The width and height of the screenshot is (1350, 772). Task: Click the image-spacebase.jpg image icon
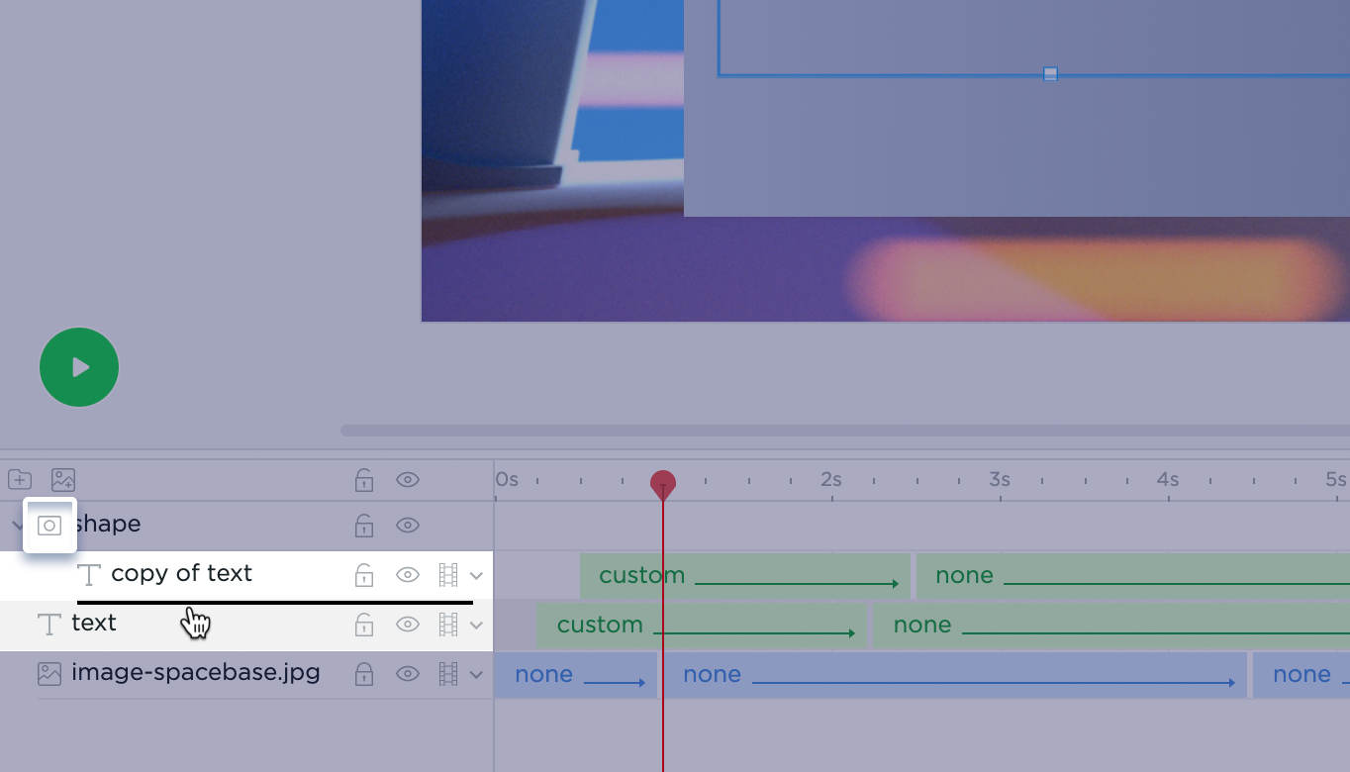pos(49,674)
